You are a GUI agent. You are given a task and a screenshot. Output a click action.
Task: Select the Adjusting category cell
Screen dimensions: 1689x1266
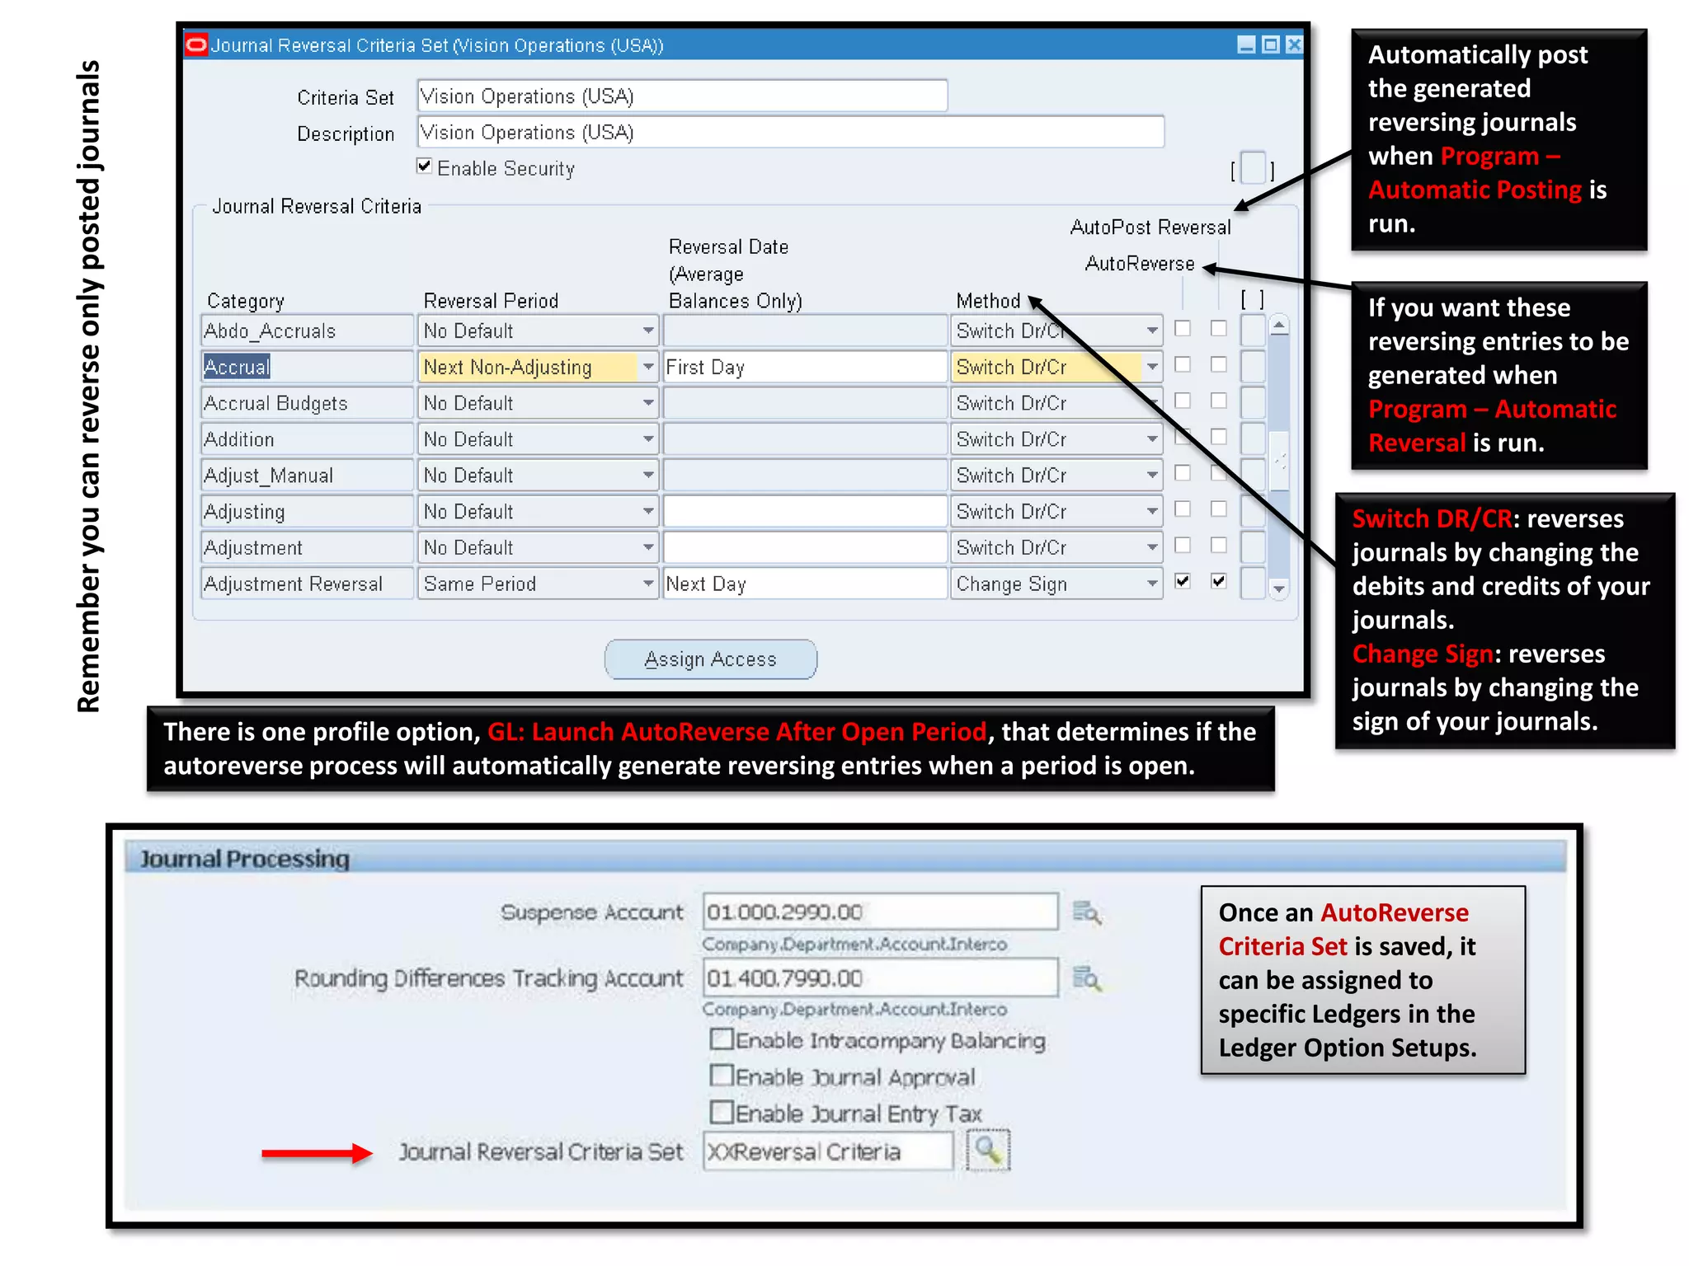[x=307, y=511]
